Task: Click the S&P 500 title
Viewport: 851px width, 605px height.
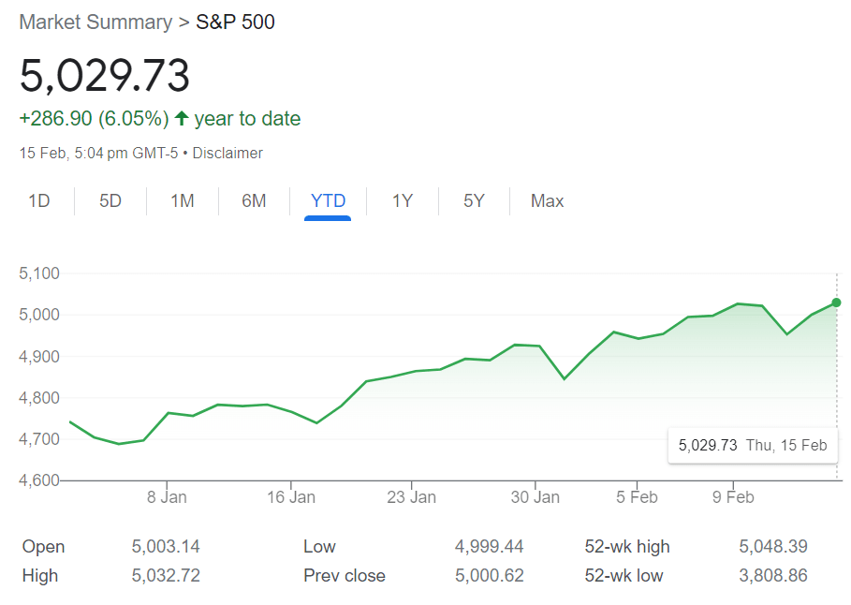Action: click(235, 22)
